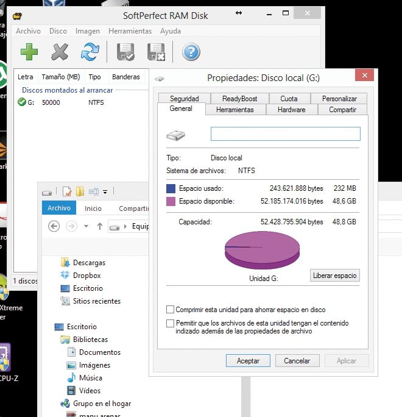Switch to Hardware tab
Image resolution: width=402 pixels, height=417 pixels.
click(292, 110)
